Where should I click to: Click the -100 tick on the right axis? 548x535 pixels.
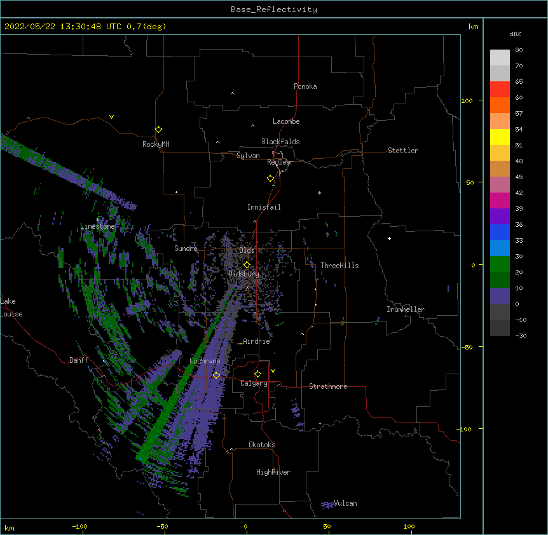(465, 429)
